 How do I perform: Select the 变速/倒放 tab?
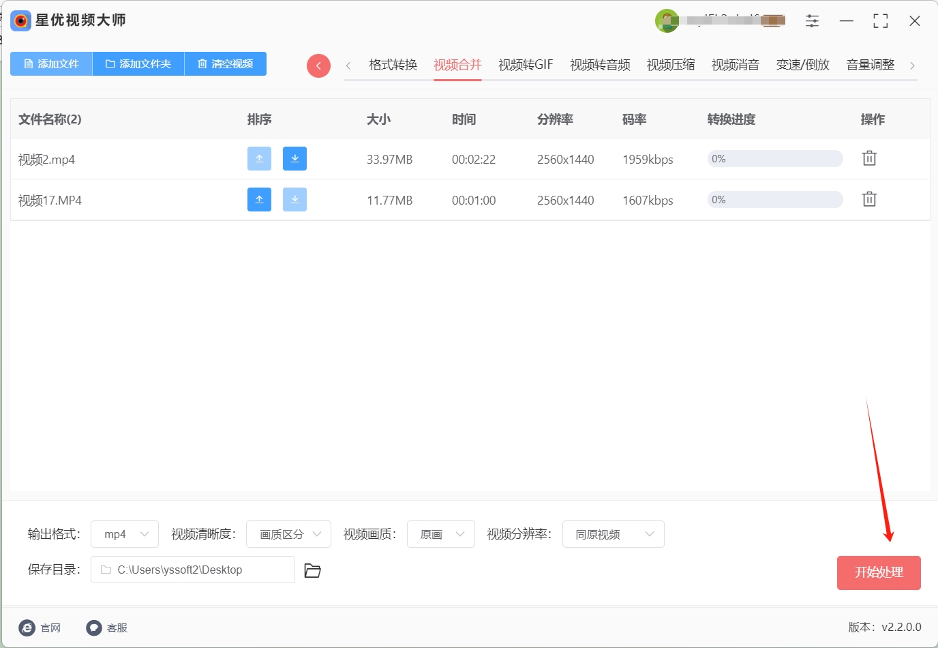[x=803, y=65]
